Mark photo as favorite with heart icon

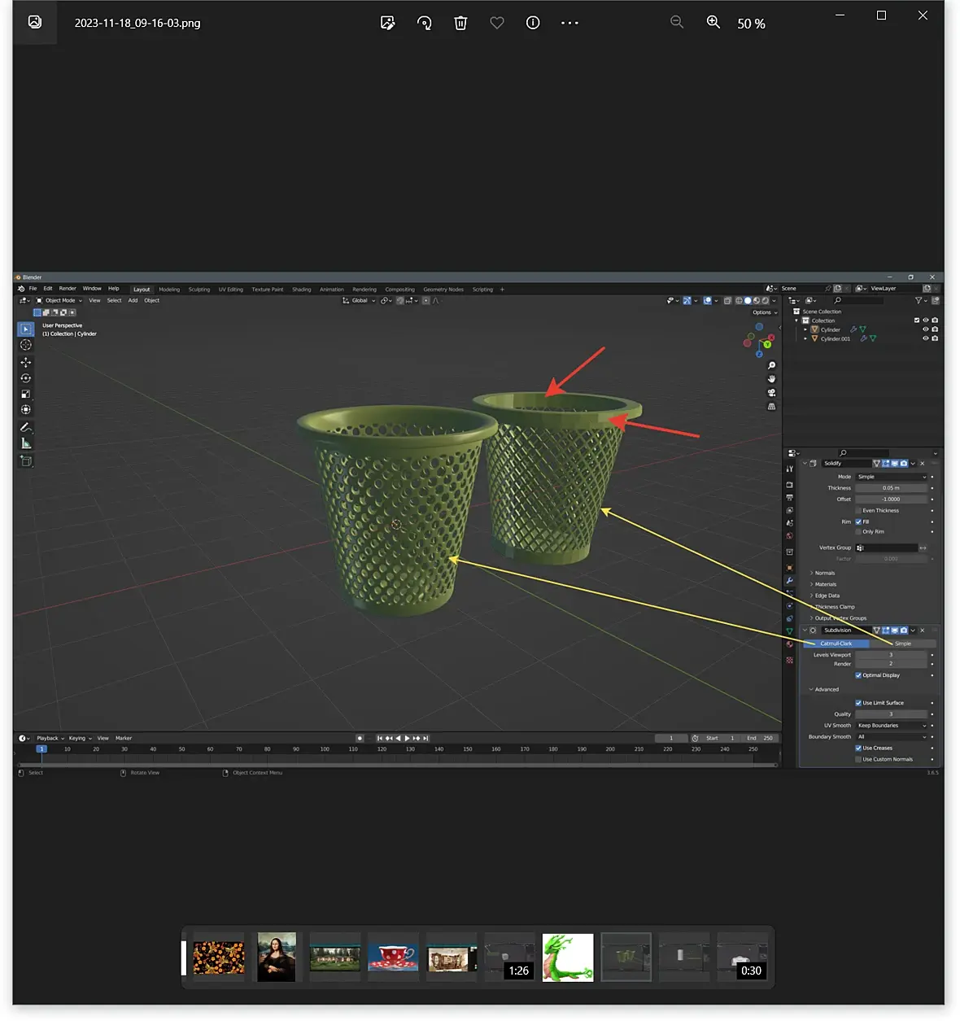497,23
